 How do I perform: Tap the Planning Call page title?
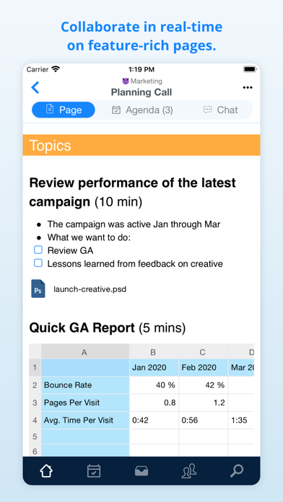tap(141, 92)
